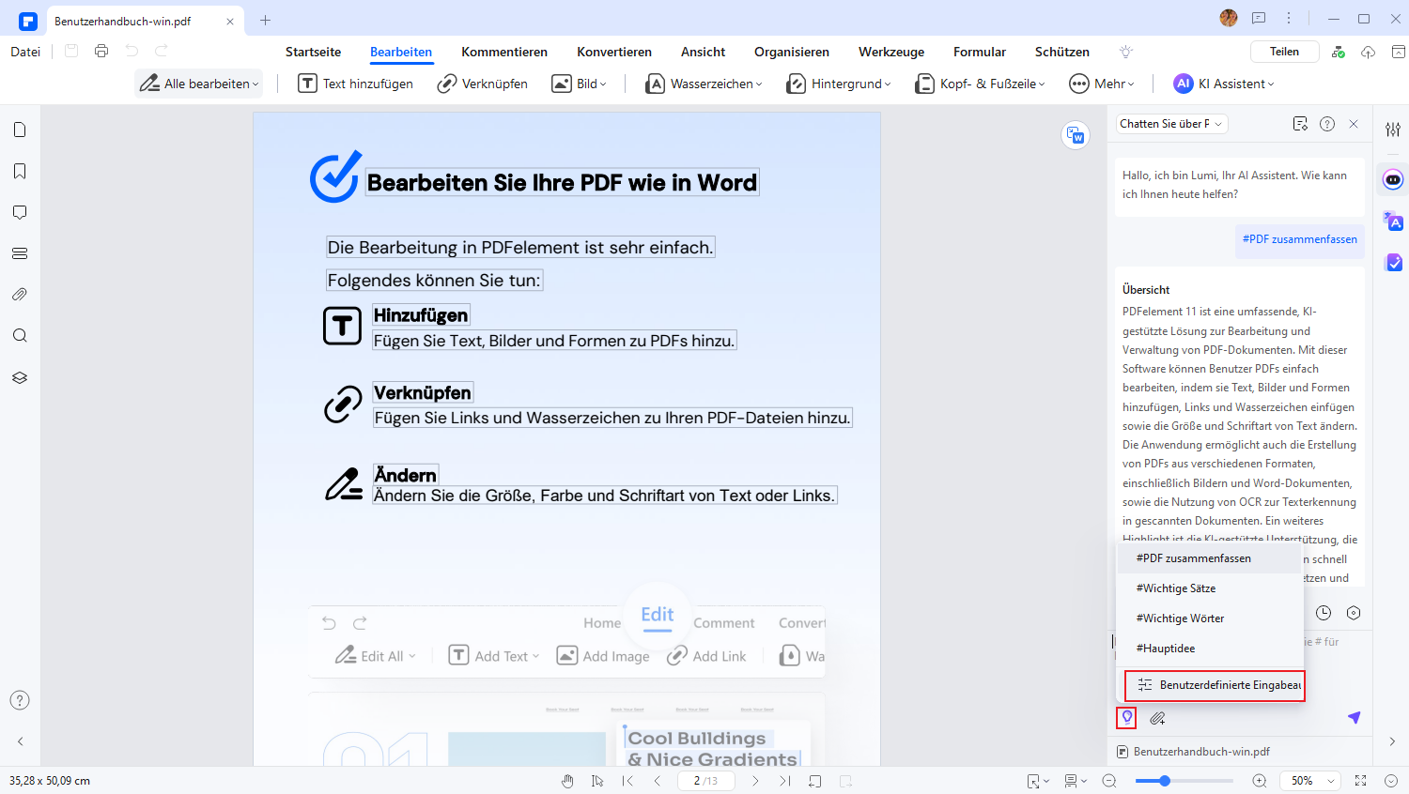Screen dimensions: 1409x794
Task: Open the bookmarks sidebar icon
Action: (x=20, y=171)
